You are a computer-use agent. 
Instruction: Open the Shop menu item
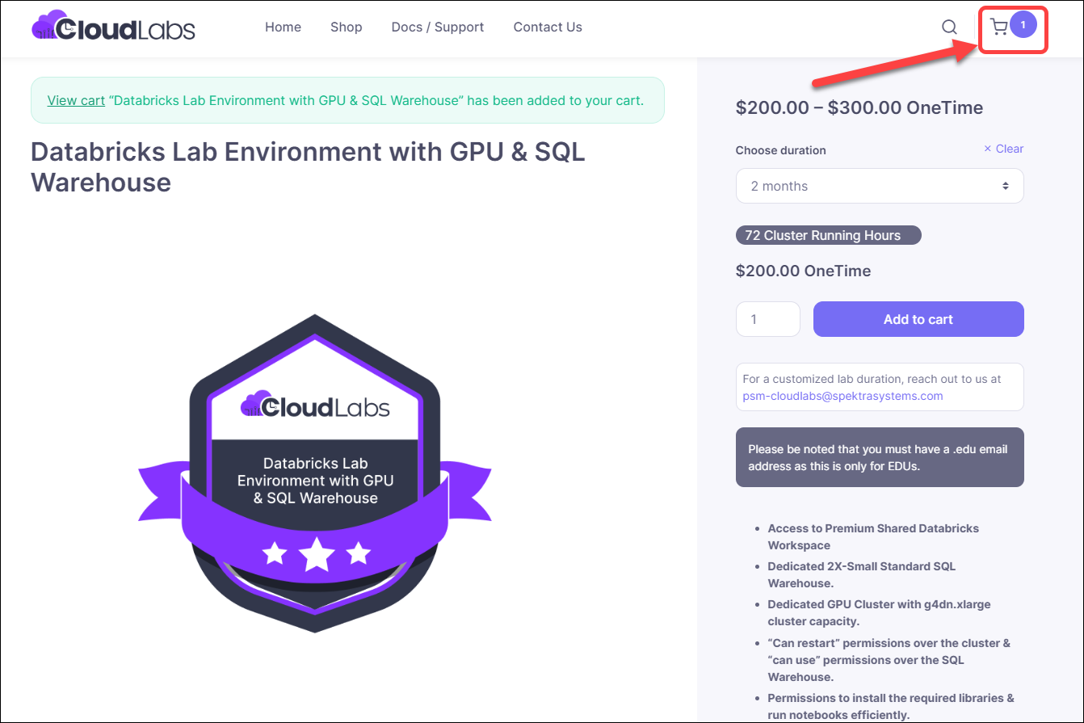point(346,27)
